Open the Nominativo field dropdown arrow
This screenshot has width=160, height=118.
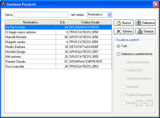pos(109,15)
